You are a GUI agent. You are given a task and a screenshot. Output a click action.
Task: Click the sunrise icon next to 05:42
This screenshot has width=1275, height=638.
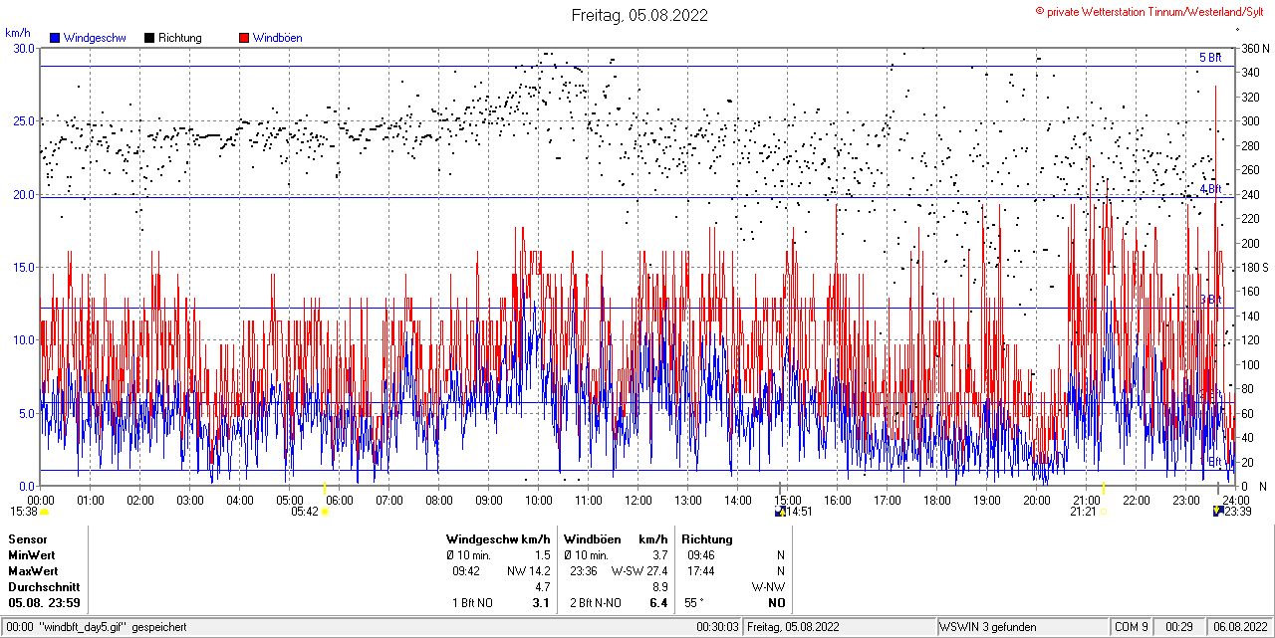[326, 512]
